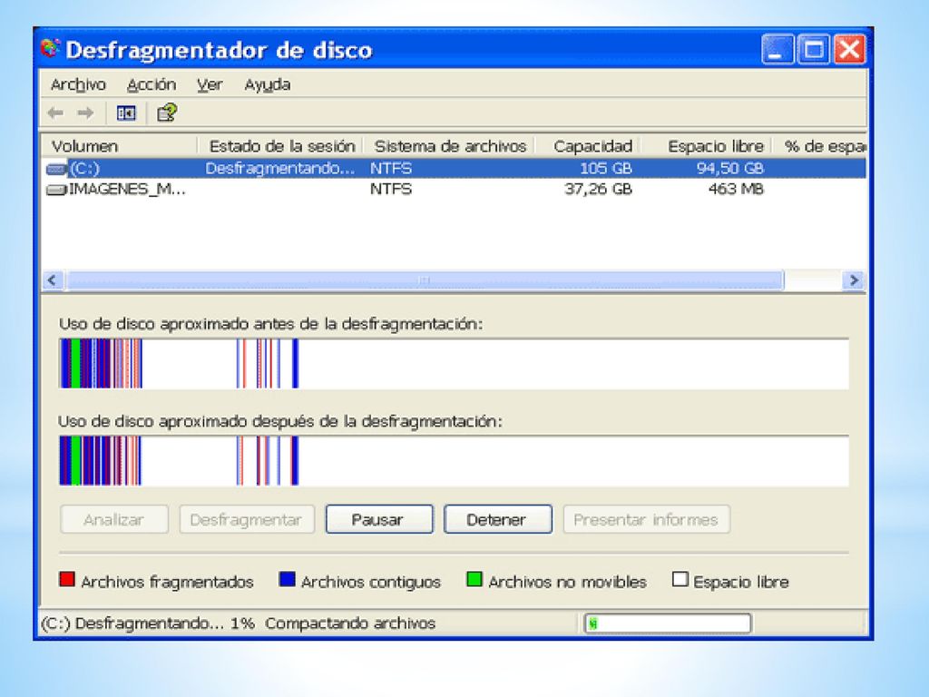Click the green Archivos no movibles swatch
The width and height of the screenshot is (929, 697).
[x=474, y=579]
